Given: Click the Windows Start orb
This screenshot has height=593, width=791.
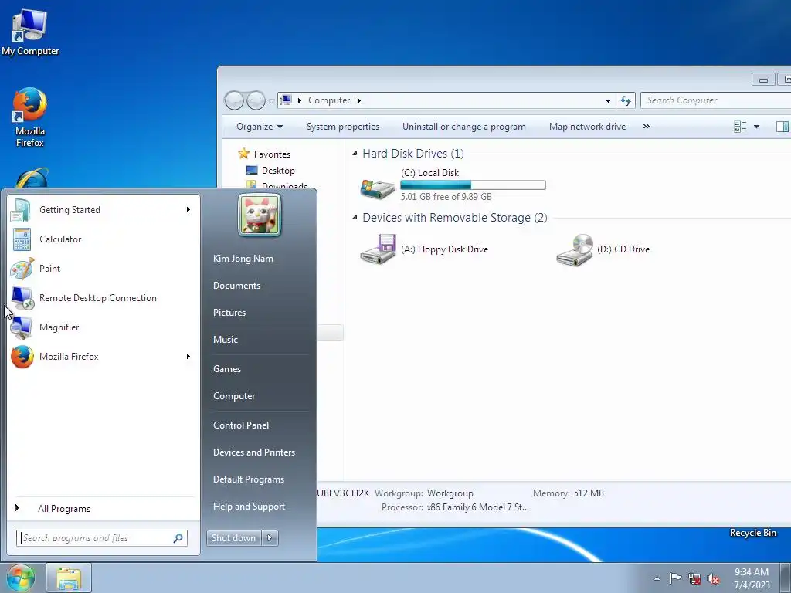Looking at the screenshot, I should (x=21, y=578).
